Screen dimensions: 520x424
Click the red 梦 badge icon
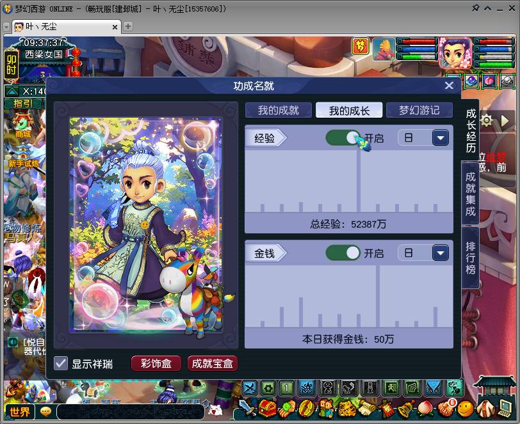[x=361, y=46]
